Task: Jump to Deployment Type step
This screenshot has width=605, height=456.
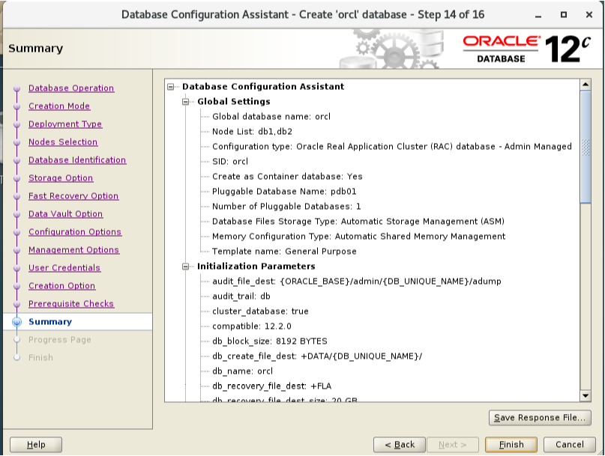Action: (x=65, y=124)
